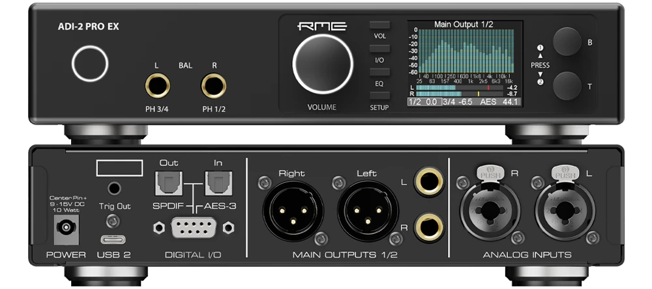Click rotary encoder knob B
Image resolution: width=652 pixels, height=289 pixels.
(567, 41)
